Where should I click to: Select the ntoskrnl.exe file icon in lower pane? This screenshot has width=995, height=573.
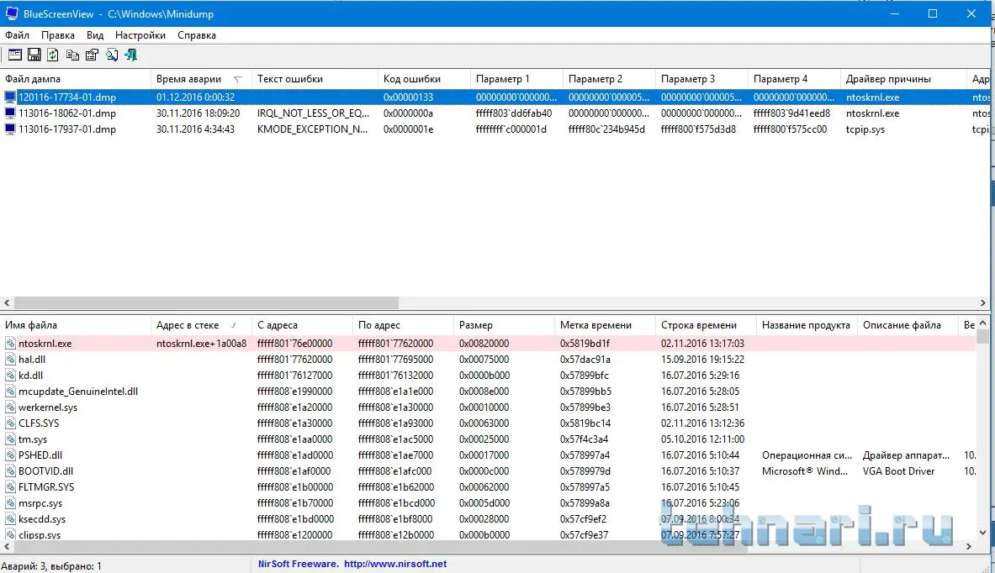click(x=11, y=344)
